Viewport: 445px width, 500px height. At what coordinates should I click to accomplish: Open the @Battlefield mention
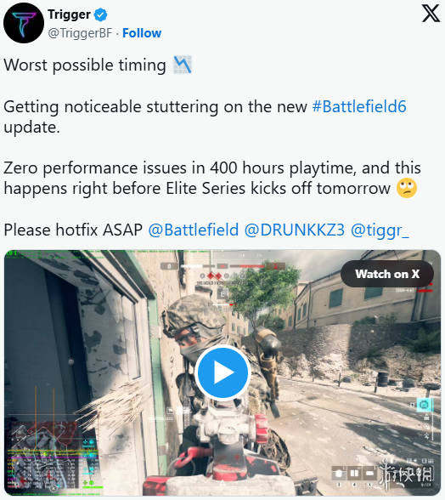(194, 230)
